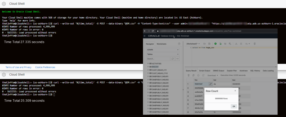Expand the DM$P5BUY_INSUR1 table node
This screenshot has height=117, width=286.
click(148, 76)
